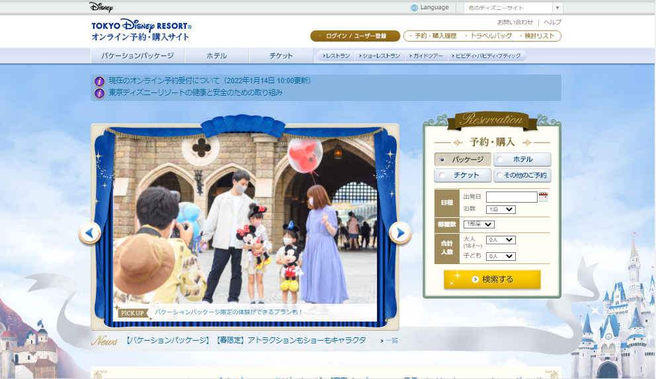Go to the レストラン menu item

pyautogui.click(x=336, y=55)
